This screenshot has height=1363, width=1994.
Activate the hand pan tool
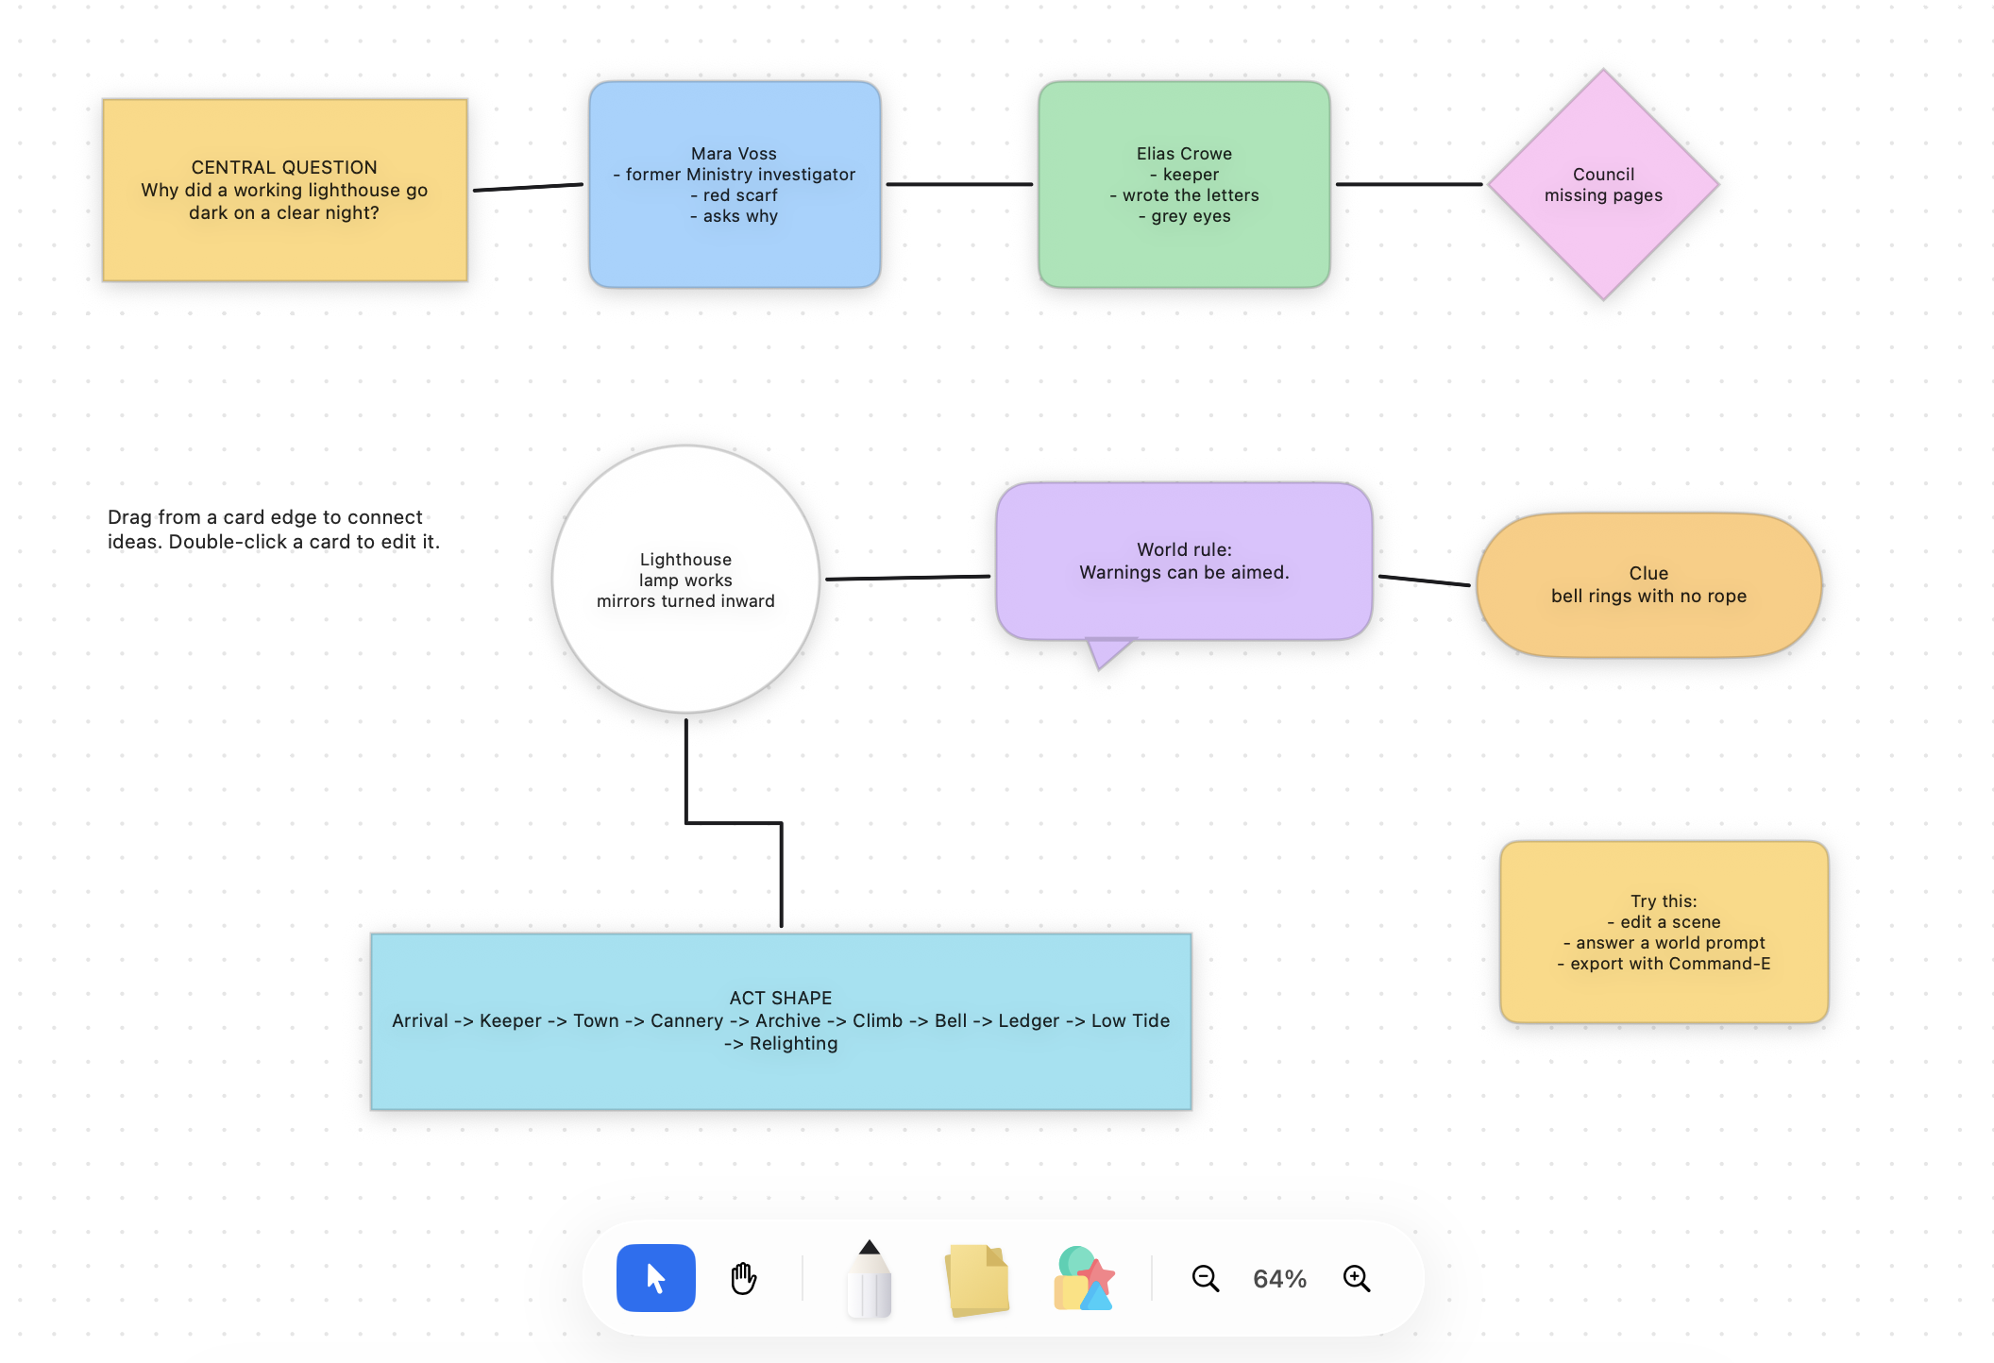(x=743, y=1278)
